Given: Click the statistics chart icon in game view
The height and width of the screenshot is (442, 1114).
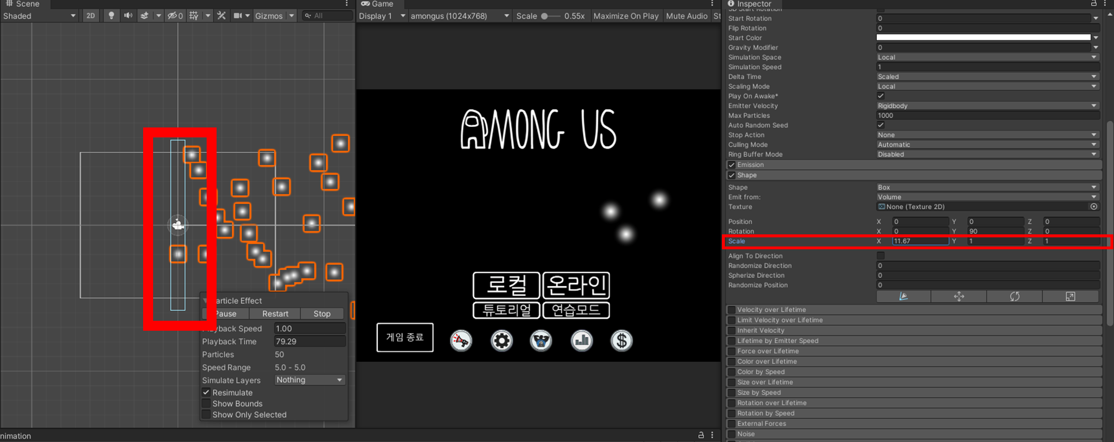Looking at the screenshot, I should [582, 341].
